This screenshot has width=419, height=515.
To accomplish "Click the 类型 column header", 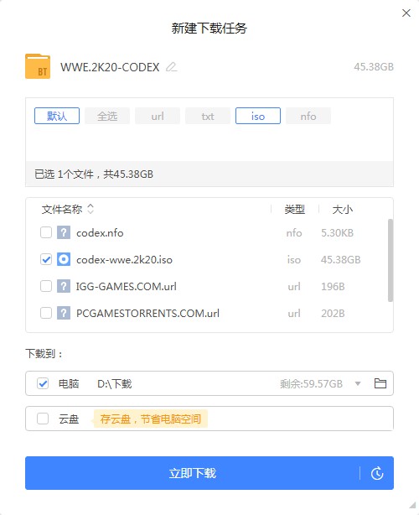I will pyautogui.click(x=295, y=209).
